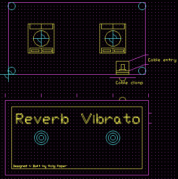178x179 pixels.
Task: Click top terminal block of right footswitch
Action: tap(113, 26)
